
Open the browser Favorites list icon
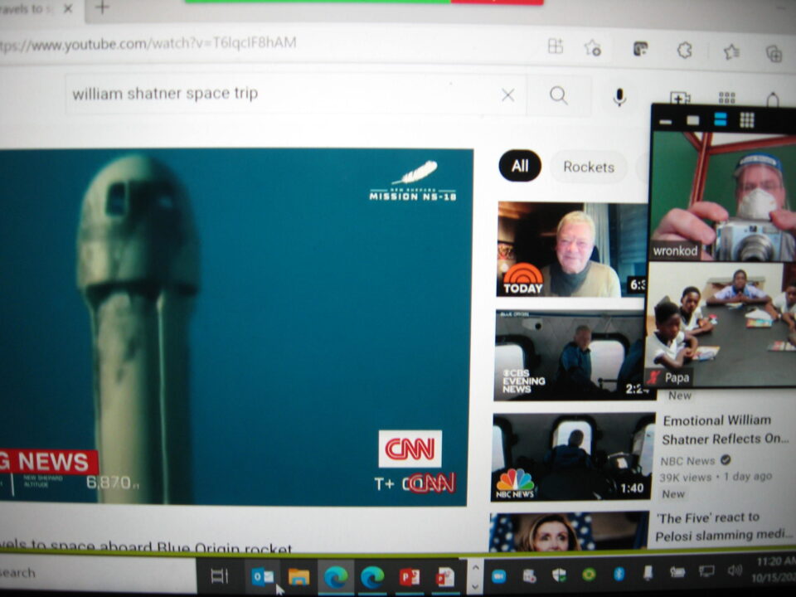[x=731, y=51]
